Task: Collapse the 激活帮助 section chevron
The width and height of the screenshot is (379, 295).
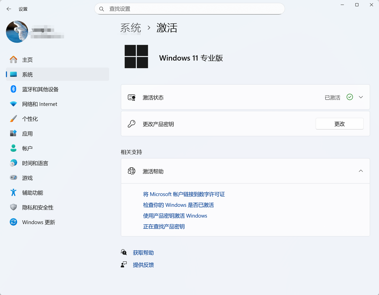Action: click(x=361, y=171)
